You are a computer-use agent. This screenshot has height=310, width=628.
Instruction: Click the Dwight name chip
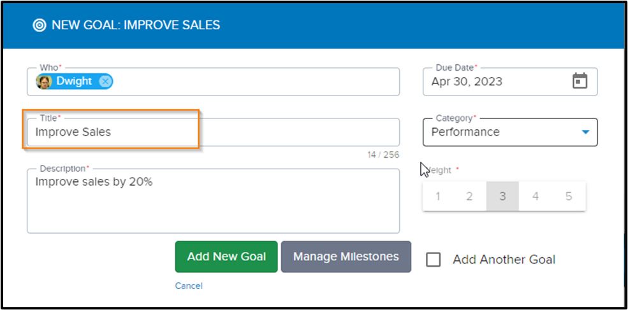(x=74, y=81)
